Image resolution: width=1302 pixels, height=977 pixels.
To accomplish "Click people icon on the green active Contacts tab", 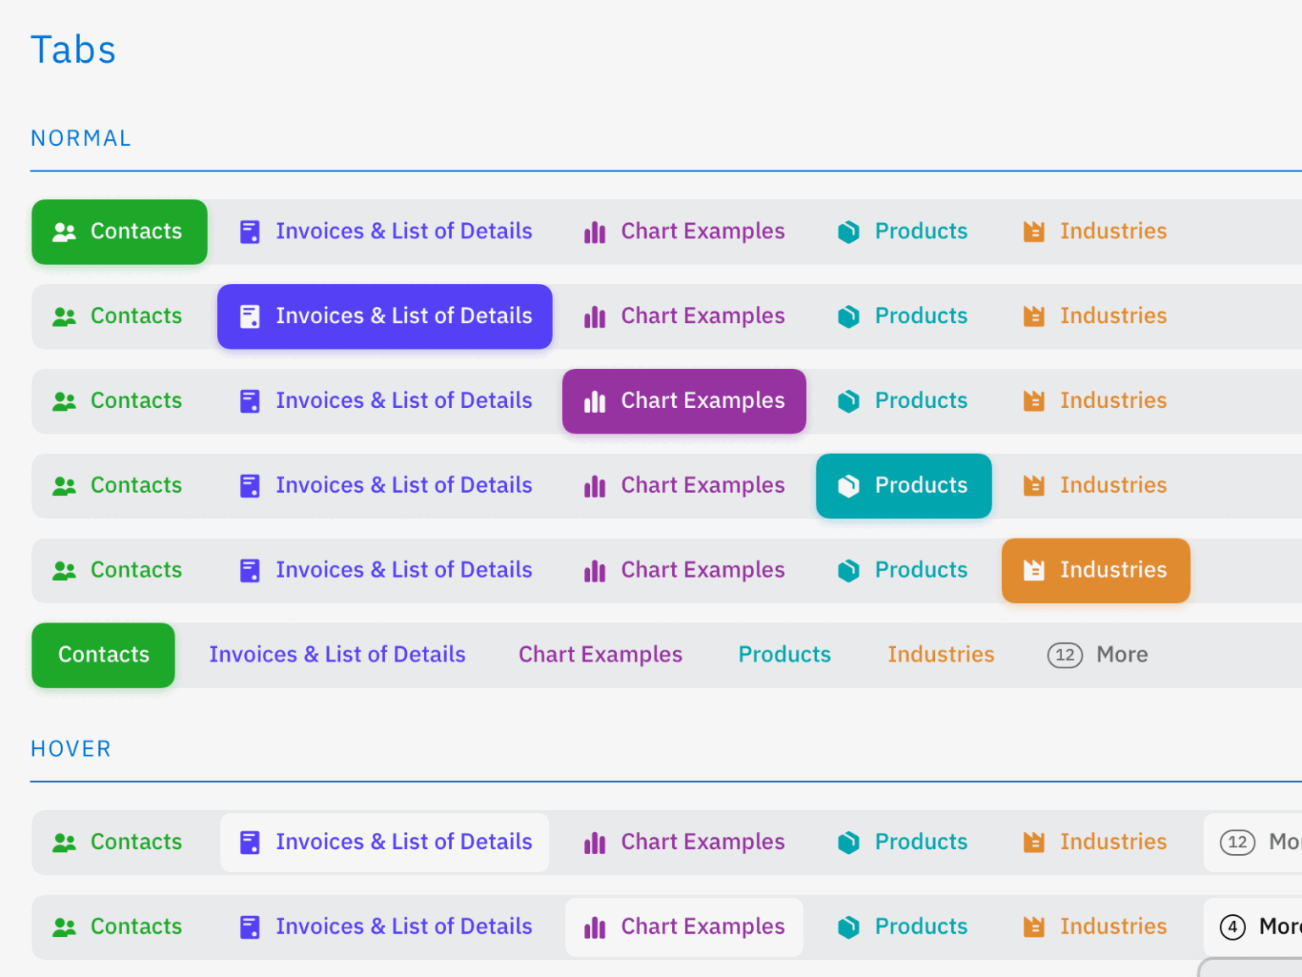I will [x=64, y=232].
